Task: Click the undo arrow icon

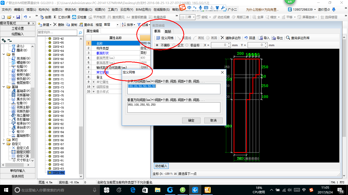Action: point(25,17)
